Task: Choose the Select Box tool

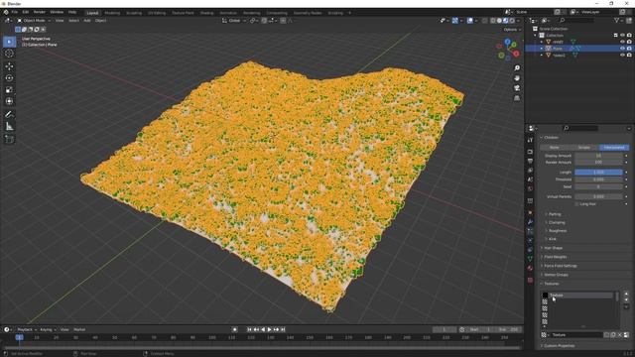Action: tap(9, 42)
